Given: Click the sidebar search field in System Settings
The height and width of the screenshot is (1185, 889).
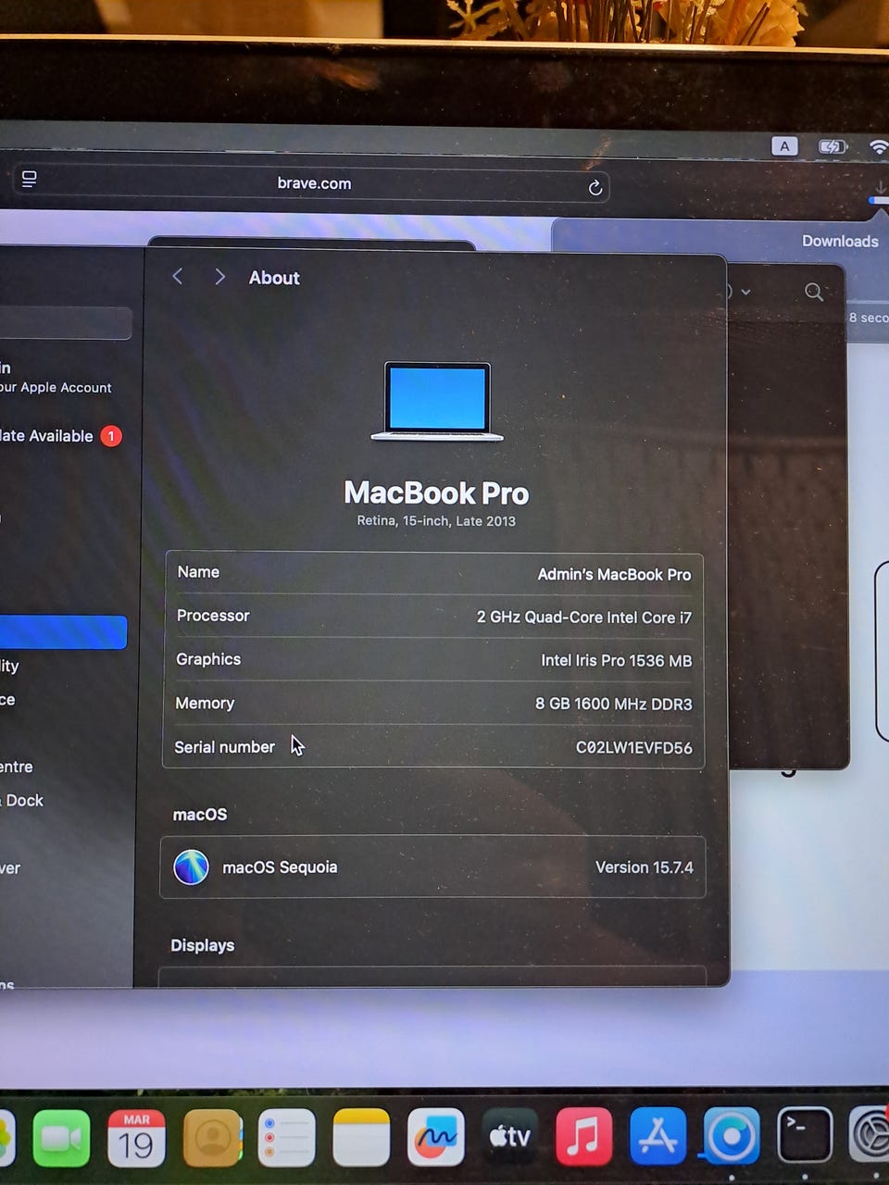Looking at the screenshot, I should (x=65, y=323).
